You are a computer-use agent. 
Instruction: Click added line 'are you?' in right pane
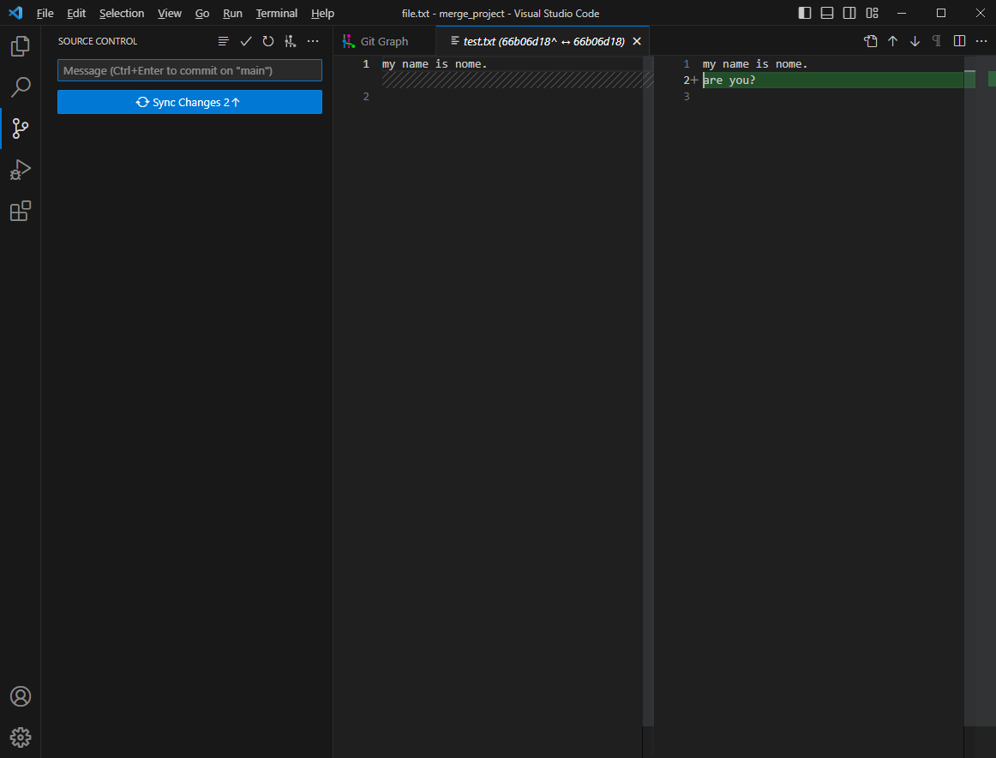(x=729, y=80)
